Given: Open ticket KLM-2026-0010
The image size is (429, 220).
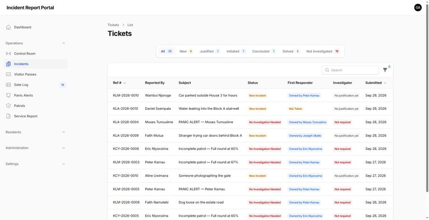Looking at the screenshot, I should pos(126,95).
